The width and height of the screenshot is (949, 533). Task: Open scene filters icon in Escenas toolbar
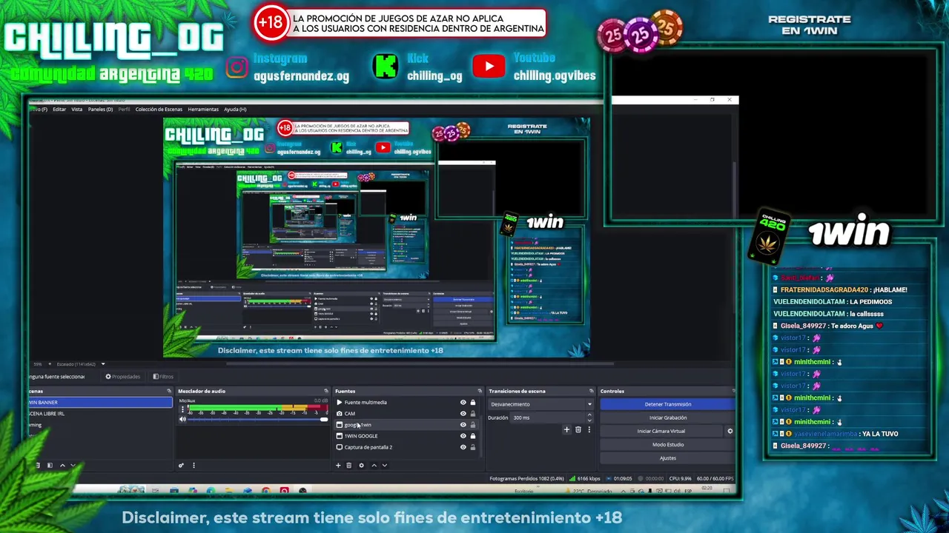(50, 465)
